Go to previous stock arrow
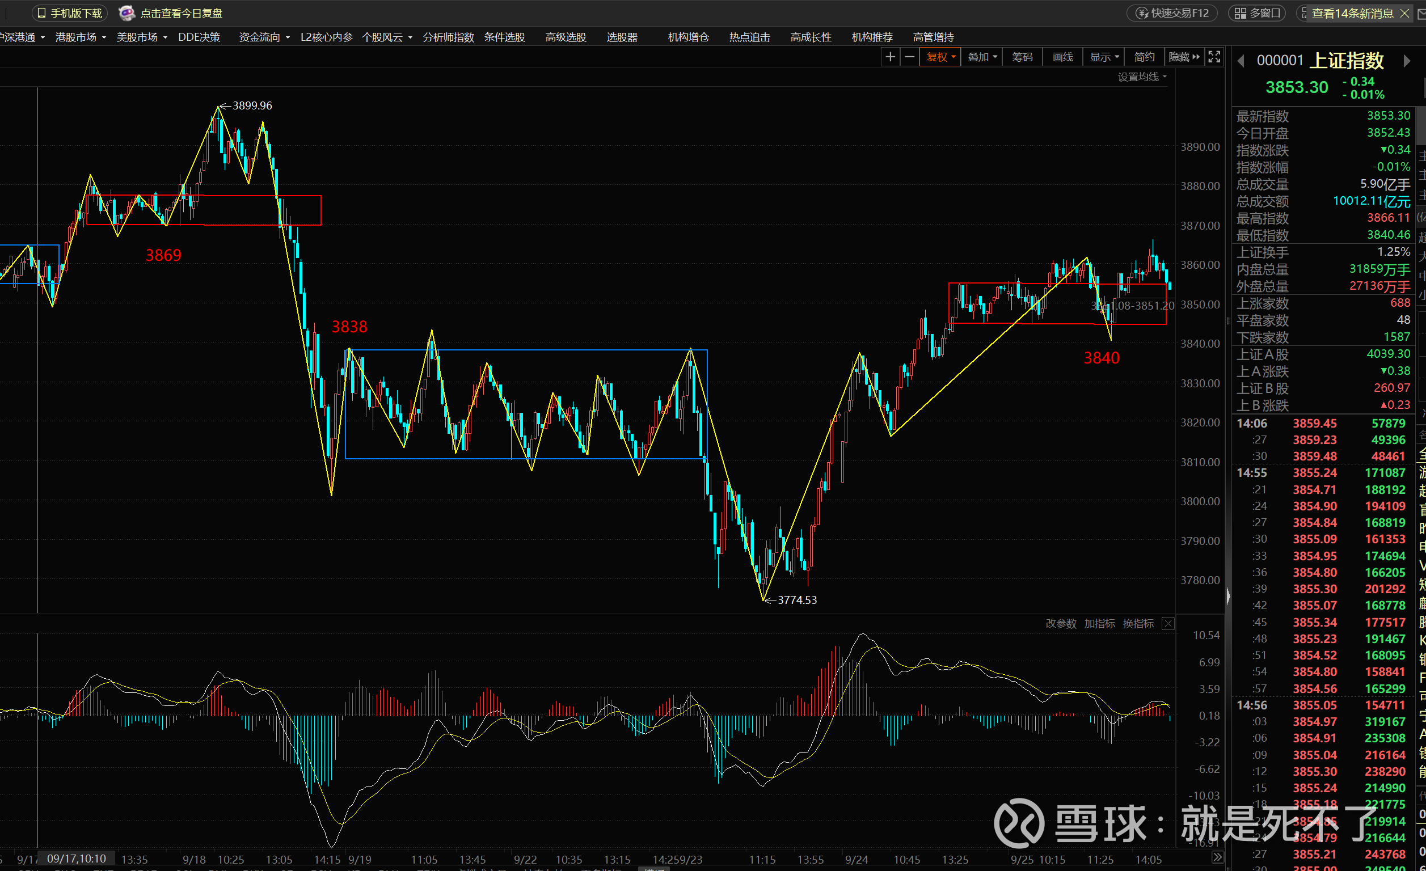 click(1241, 61)
